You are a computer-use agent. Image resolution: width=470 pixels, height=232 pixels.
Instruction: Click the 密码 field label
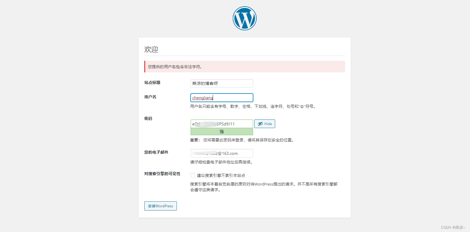[x=148, y=119]
